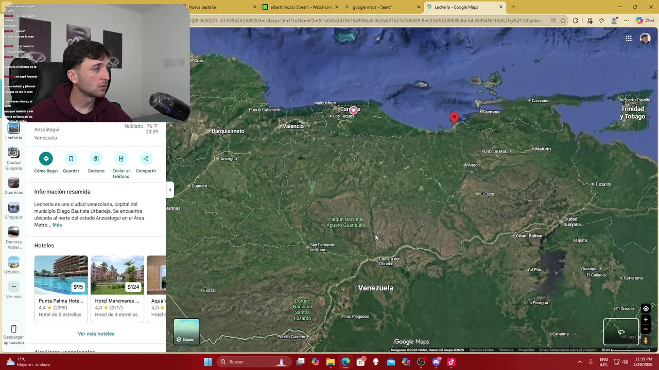
Task: Close the albertinhoxxx Stream tab
Action: (x=337, y=7)
